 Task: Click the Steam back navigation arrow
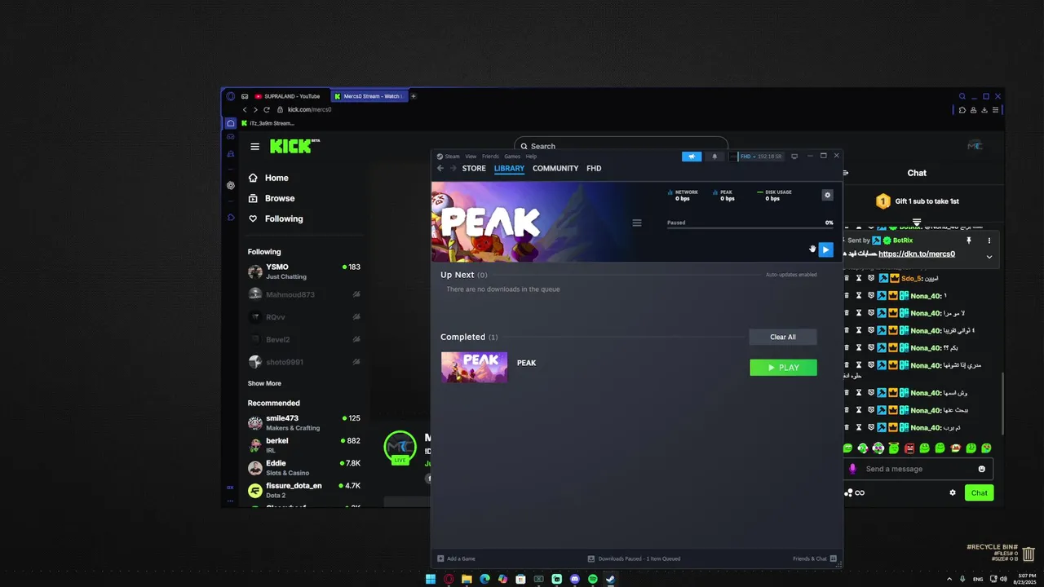coord(440,168)
